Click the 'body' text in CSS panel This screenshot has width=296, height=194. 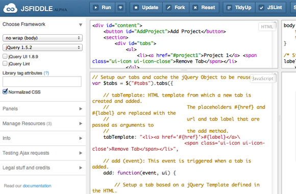[289, 26]
